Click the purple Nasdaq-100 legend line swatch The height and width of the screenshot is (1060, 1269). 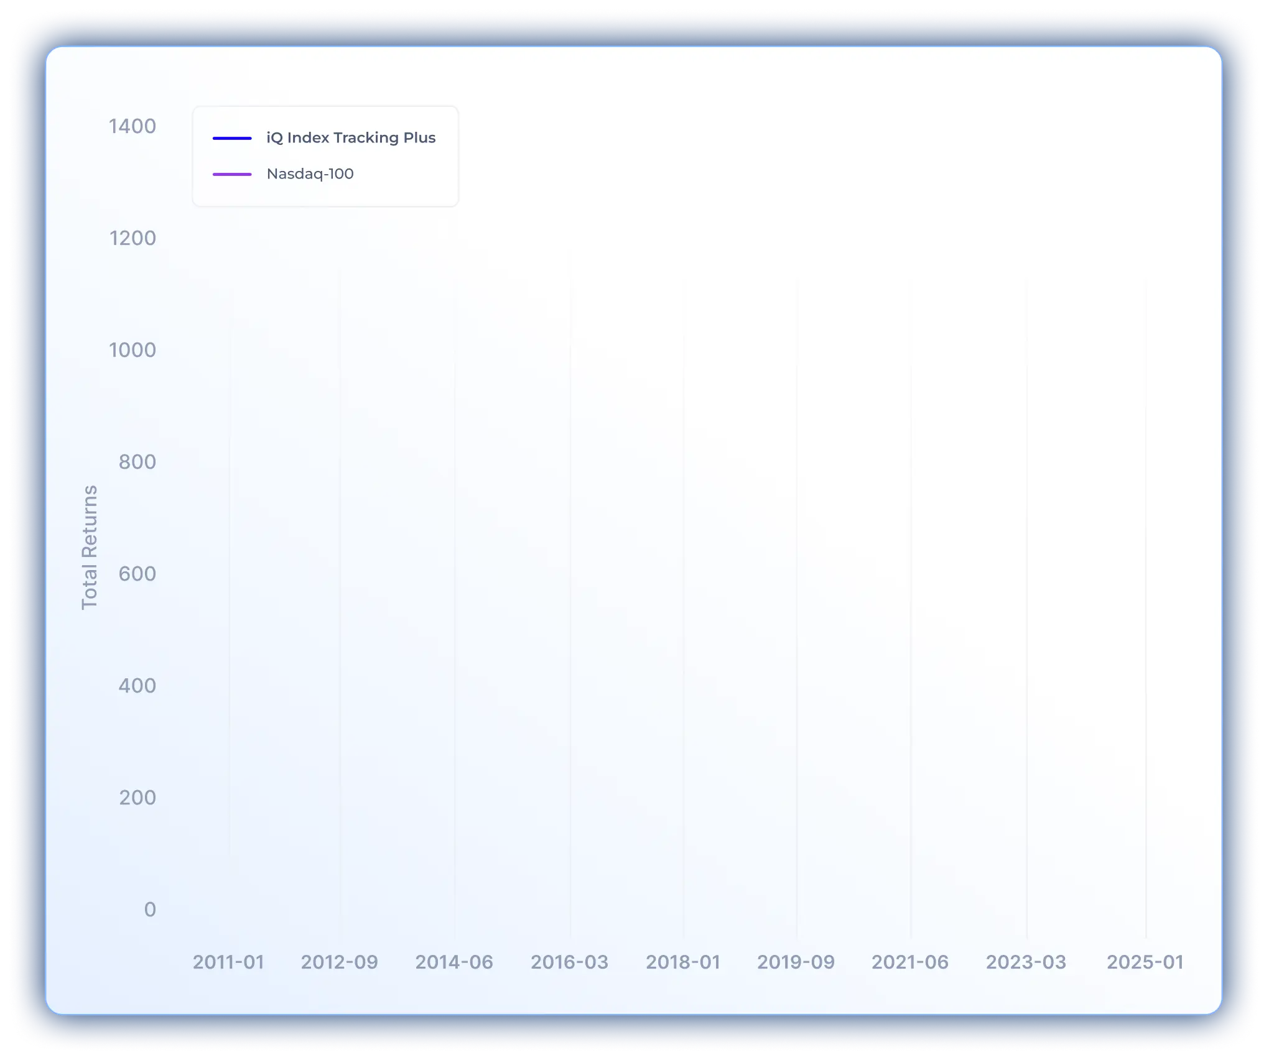pyautogui.click(x=232, y=174)
